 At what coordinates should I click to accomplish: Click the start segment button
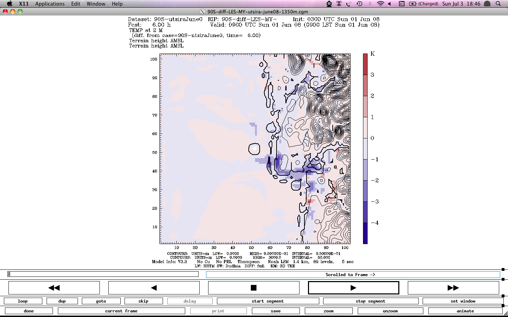[x=267, y=301]
